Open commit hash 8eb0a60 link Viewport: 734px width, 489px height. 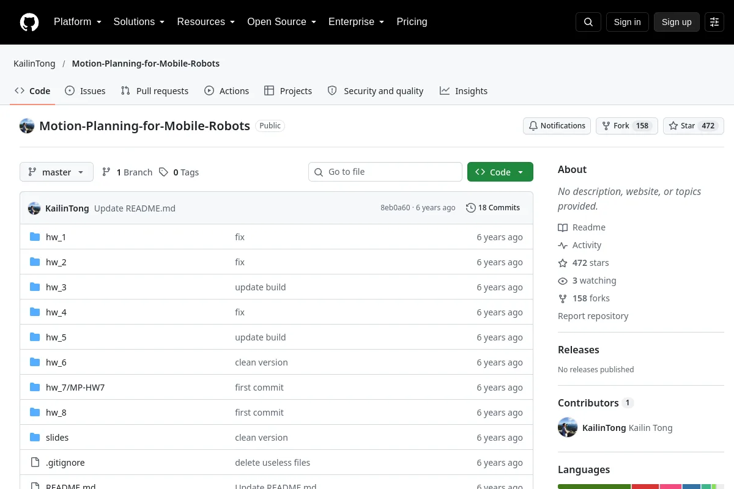click(395, 208)
